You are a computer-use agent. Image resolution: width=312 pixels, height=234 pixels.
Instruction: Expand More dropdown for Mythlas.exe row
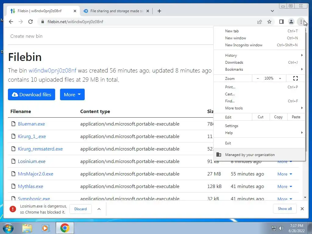(x=285, y=187)
